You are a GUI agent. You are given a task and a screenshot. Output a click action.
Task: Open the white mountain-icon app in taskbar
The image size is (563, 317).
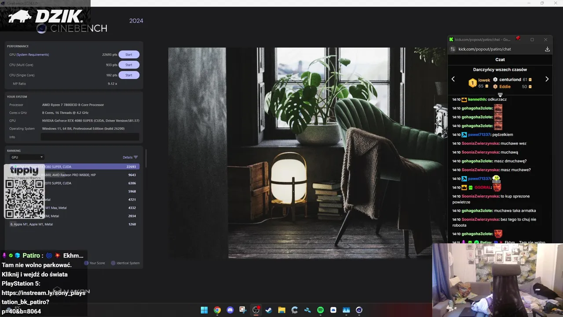tap(333, 310)
